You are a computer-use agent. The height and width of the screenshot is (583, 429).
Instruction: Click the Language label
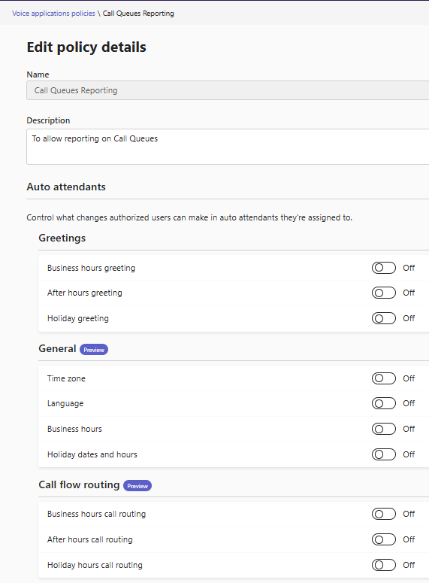point(65,404)
